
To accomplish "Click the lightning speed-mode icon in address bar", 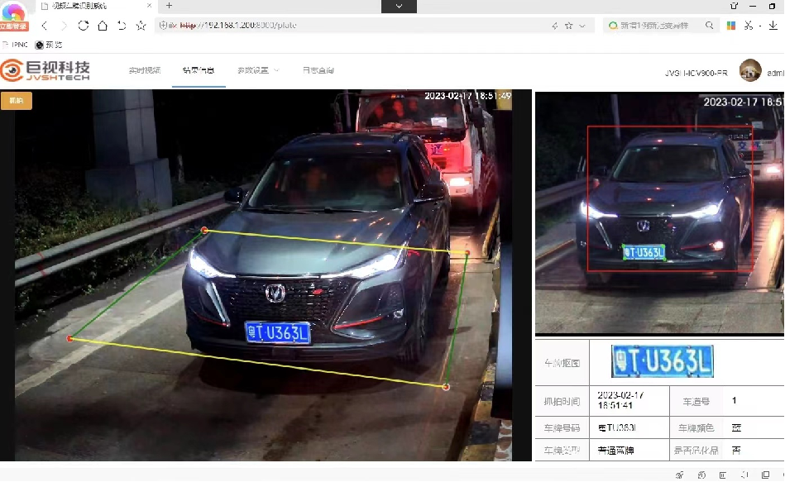I will pyautogui.click(x=555, y=26).
